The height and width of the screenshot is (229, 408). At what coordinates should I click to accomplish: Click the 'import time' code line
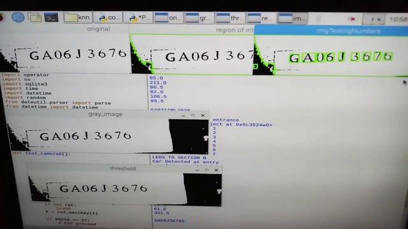[x=21, y=88]
